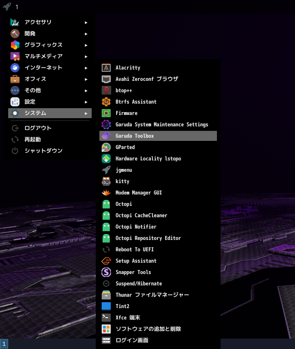
Task: Open Xfce terminal icon
Action: [106, 317]
